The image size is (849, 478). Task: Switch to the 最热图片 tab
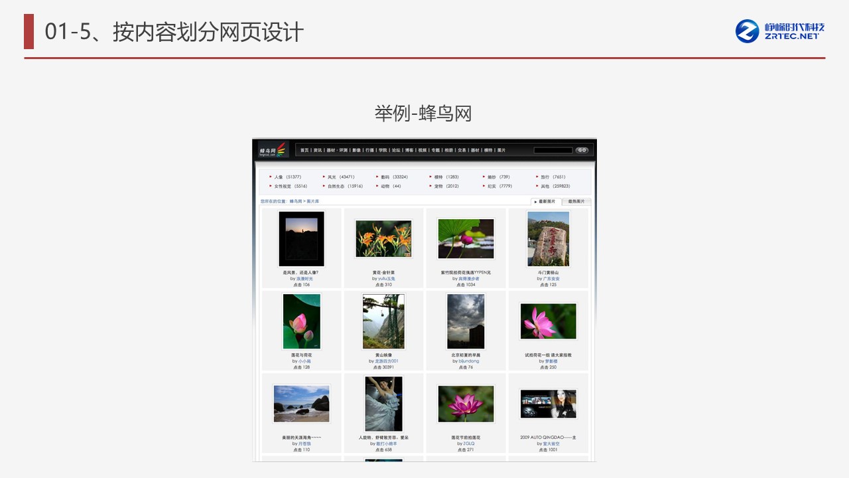[576, 201]
